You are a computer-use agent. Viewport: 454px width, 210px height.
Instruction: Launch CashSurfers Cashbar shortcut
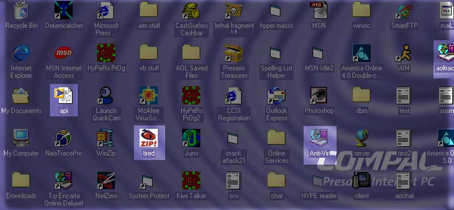(191, 10)
